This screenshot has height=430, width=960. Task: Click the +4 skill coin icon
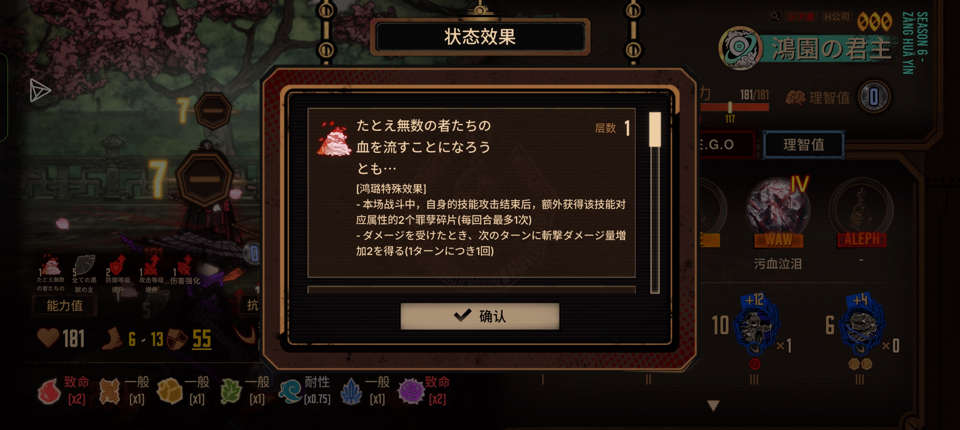click(861, 324)
